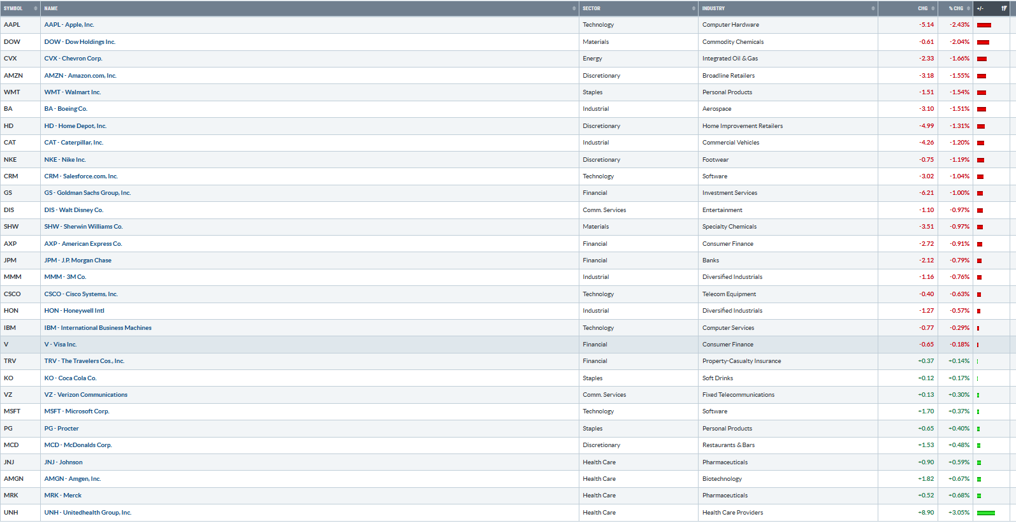Screen dimensions: 1016x528
Task: Click the INDUSTRY column header label
Action: (x=713, y=8)
